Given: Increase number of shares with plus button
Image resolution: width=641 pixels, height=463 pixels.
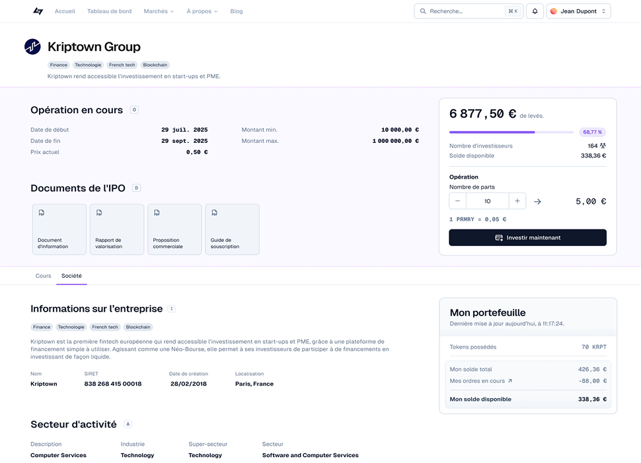Looking at the screenshot, I should (517, 201).
